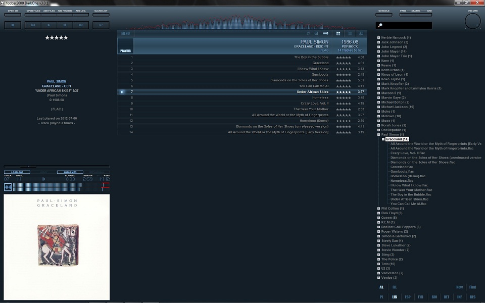This screenshot has height=303, width=485.
Task: Collapse the Graceland album node
Action: (x=383, y=139)
